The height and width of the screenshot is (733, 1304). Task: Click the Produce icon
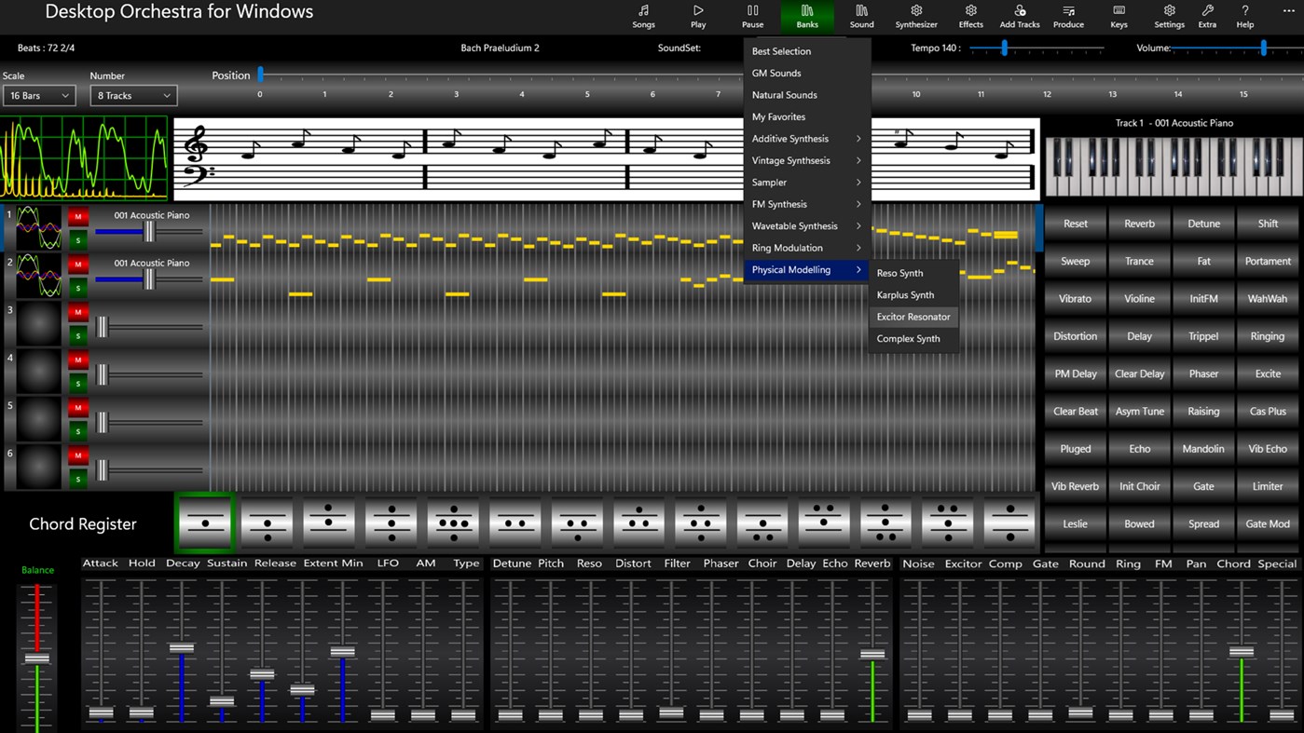pos(1068,16)
